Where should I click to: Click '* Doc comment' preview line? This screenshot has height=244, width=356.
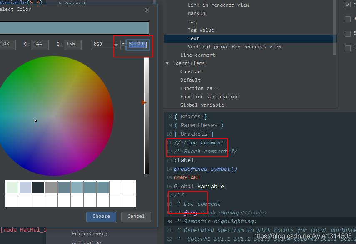[199, 204]
